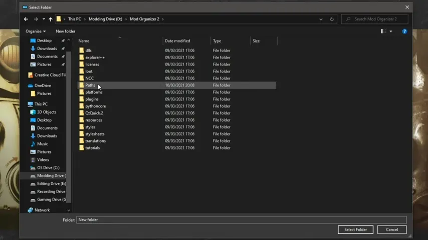
Task: Select OneDrive in the navigation pane
Action: click(x=43, y=85)
